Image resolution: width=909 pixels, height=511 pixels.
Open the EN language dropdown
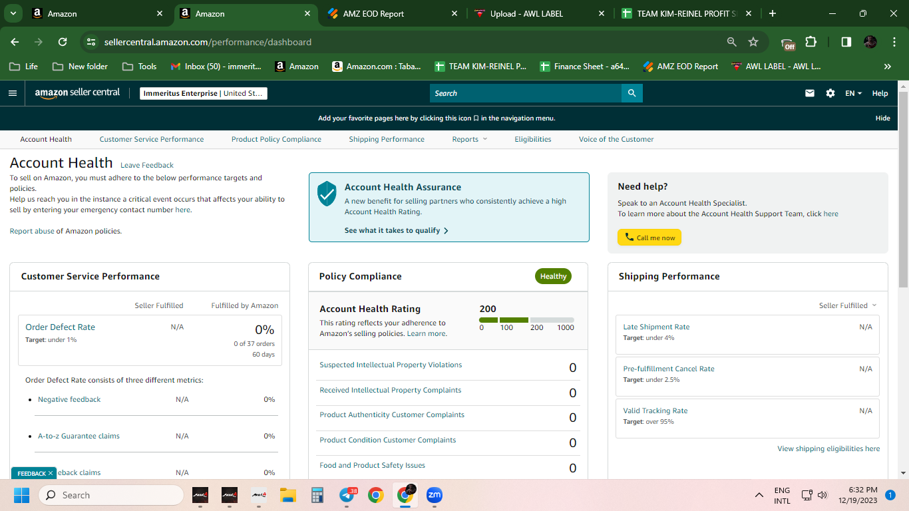coord(854,93)
